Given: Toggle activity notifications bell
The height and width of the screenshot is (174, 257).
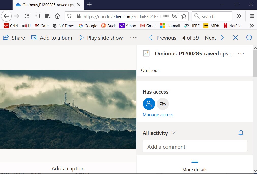Looking at the screenshot, I should 241,133.
